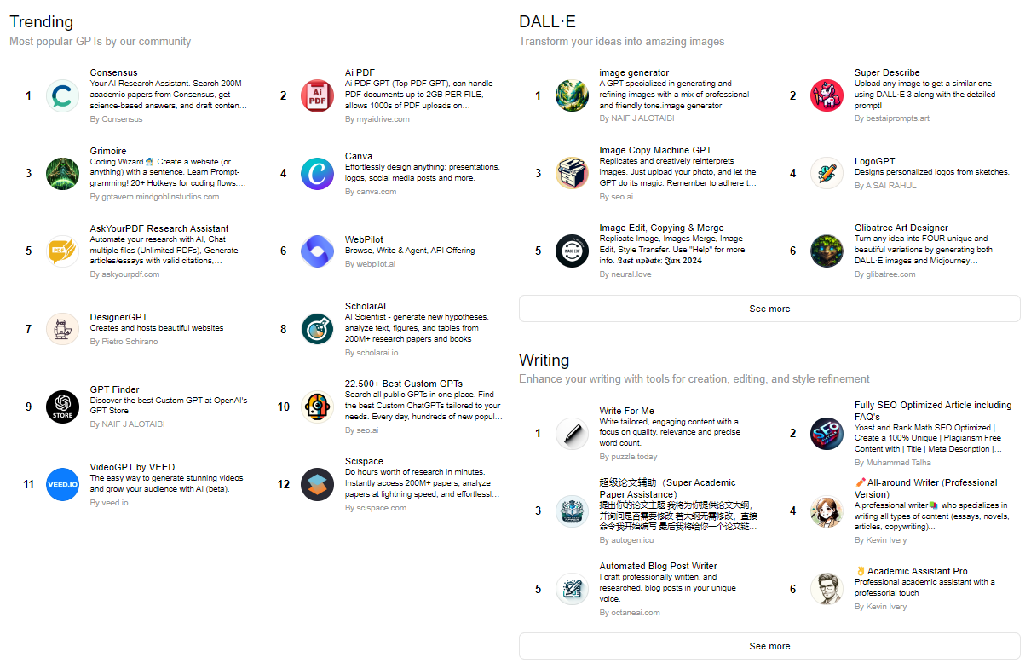Open VideoGPT by VEED title
This screenshot has height=669, width=1031.
tap(132, 467)
